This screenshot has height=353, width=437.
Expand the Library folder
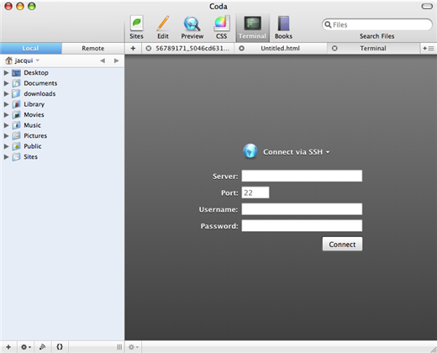click(x=6, y=104)
